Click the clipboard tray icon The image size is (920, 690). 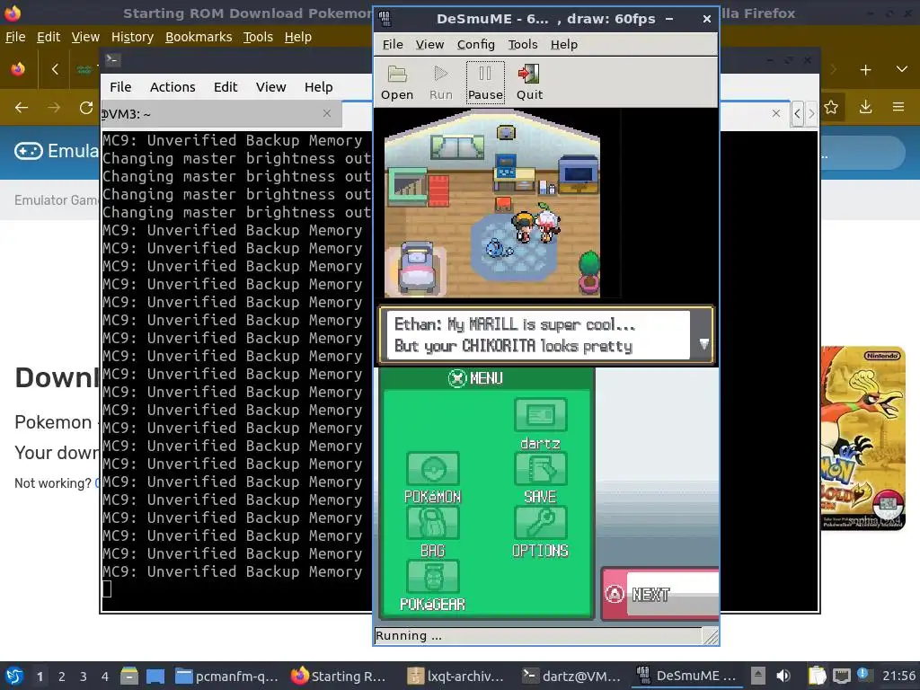tap(816, 677)
